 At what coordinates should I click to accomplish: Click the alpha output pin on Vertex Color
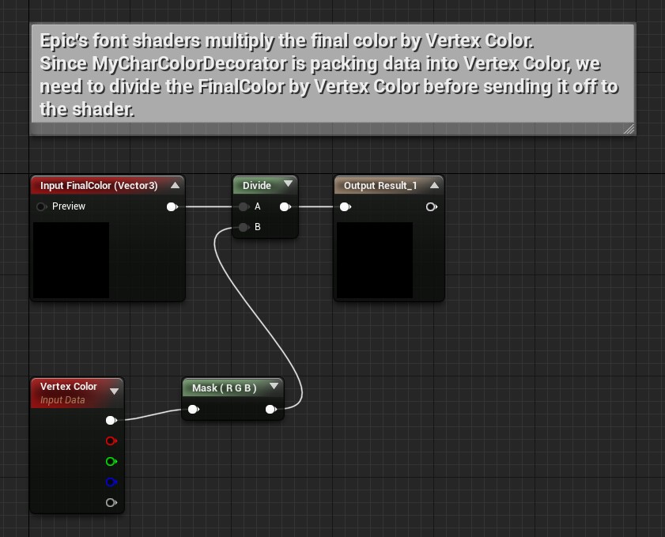point(111,503)
